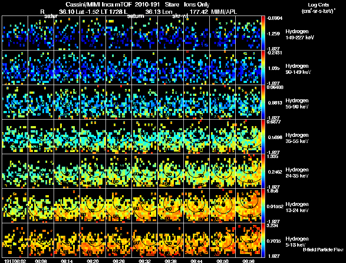This screenshot has height=263, width=346.
Task: Select the '36.13 Lon' header value
Action: click(159, 12)
